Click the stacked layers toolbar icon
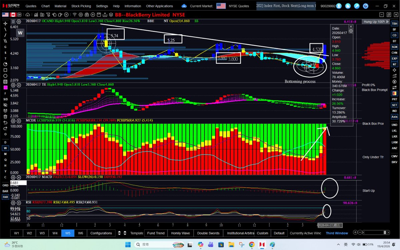Image resolution: width=400 pixels, height=250 pixels. pos(111,15)
